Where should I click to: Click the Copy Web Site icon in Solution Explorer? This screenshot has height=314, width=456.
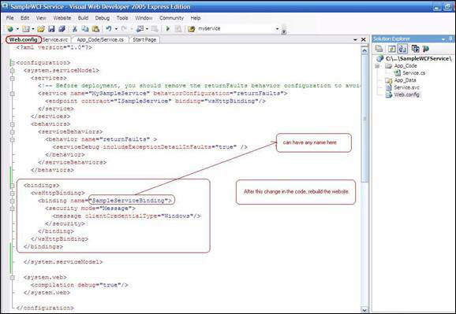point(415,49)
